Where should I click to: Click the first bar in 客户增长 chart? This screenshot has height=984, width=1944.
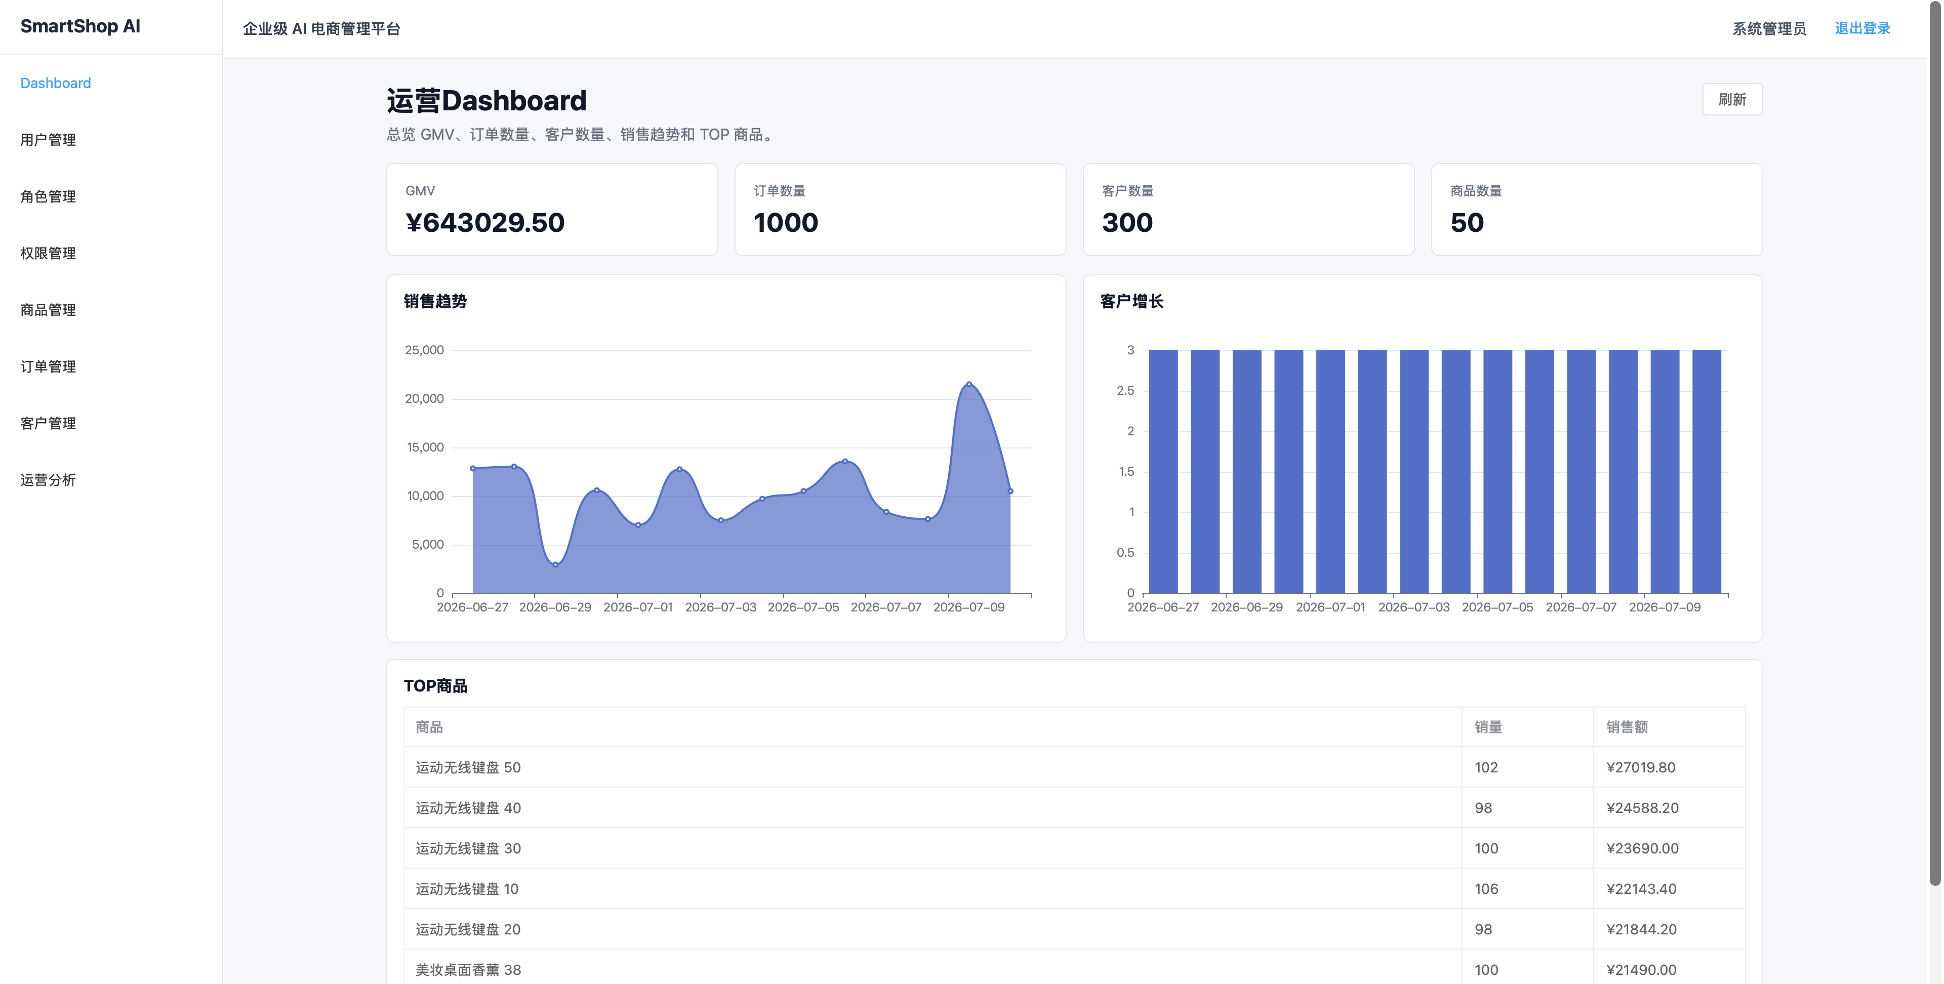1163,472
